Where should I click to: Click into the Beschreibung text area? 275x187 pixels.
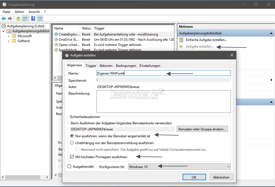tap(164, 101)
